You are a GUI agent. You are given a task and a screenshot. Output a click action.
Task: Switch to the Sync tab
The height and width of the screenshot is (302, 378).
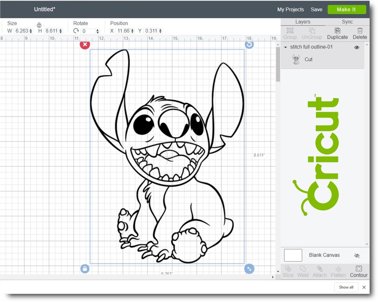[347, 22]
